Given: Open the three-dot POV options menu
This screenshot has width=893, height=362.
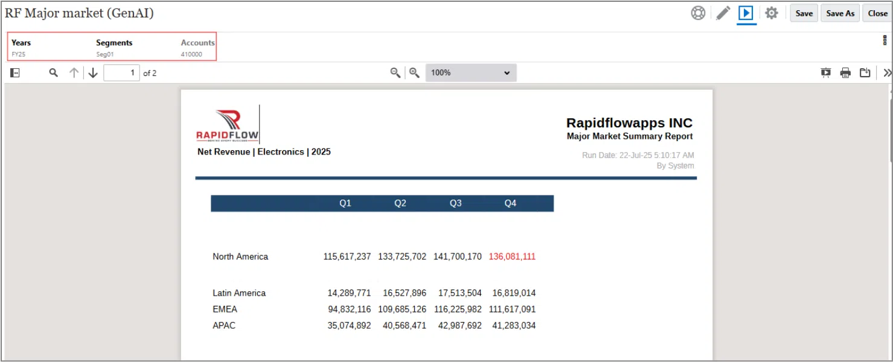Looking at the screenshot, I should pyautogui.click(x=885, y=40).
